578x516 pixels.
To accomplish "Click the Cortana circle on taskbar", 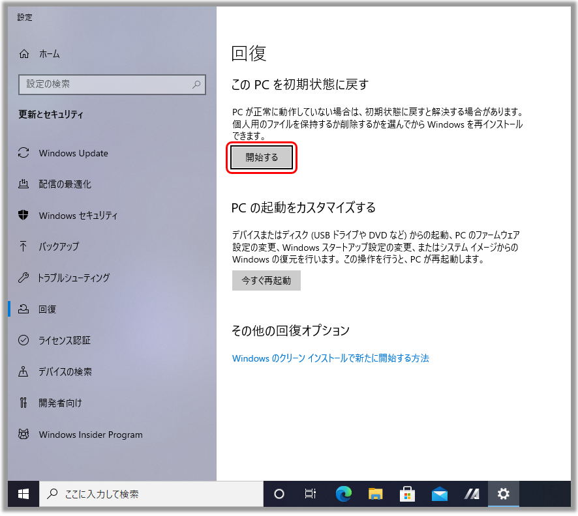I will 279,494.
